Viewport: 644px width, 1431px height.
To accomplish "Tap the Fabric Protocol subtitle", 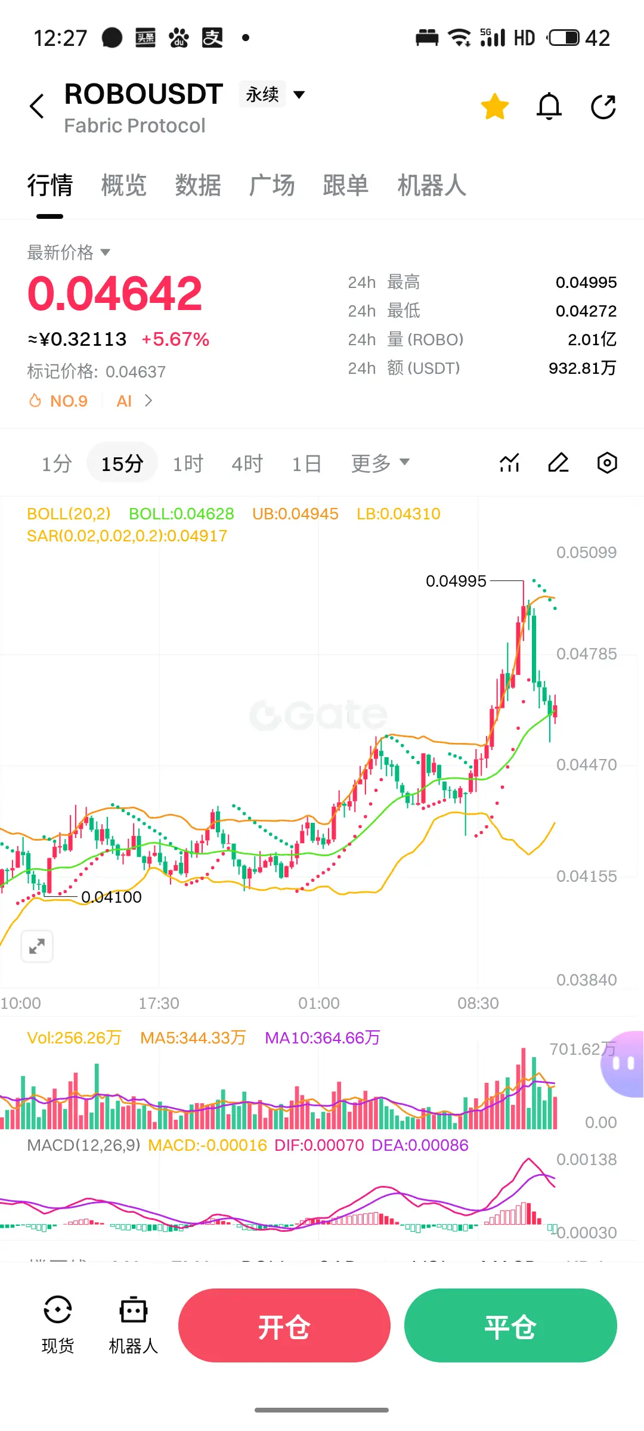I will [135, 126].
